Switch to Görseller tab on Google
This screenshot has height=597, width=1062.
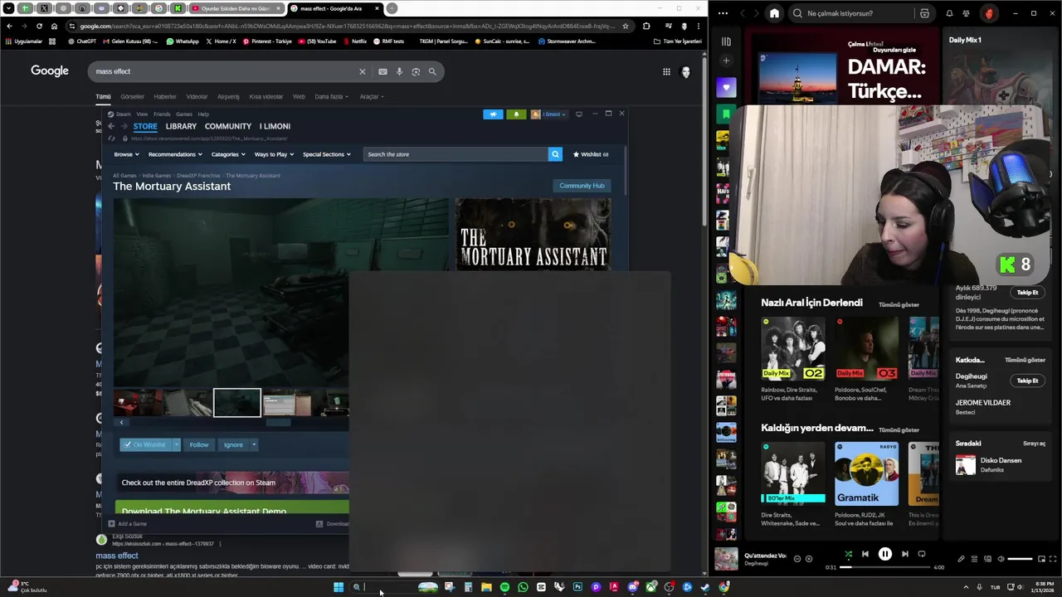pos(132,96)
